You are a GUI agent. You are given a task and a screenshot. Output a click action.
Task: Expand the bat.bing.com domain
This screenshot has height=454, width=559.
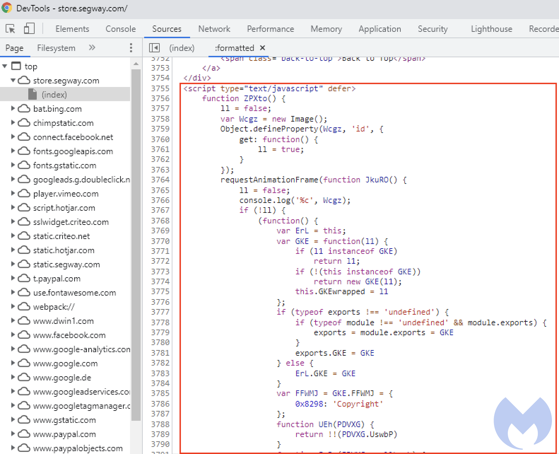[x=13, y=109]
